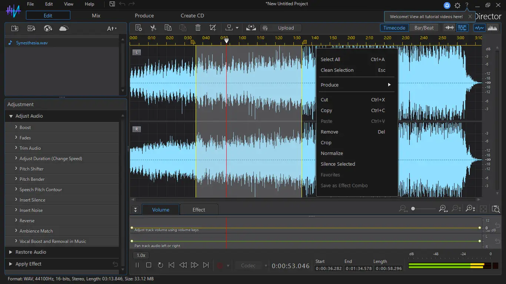Screen dimensions: 506x284
Task: Click the stop playback button
Action: [149, 265]
